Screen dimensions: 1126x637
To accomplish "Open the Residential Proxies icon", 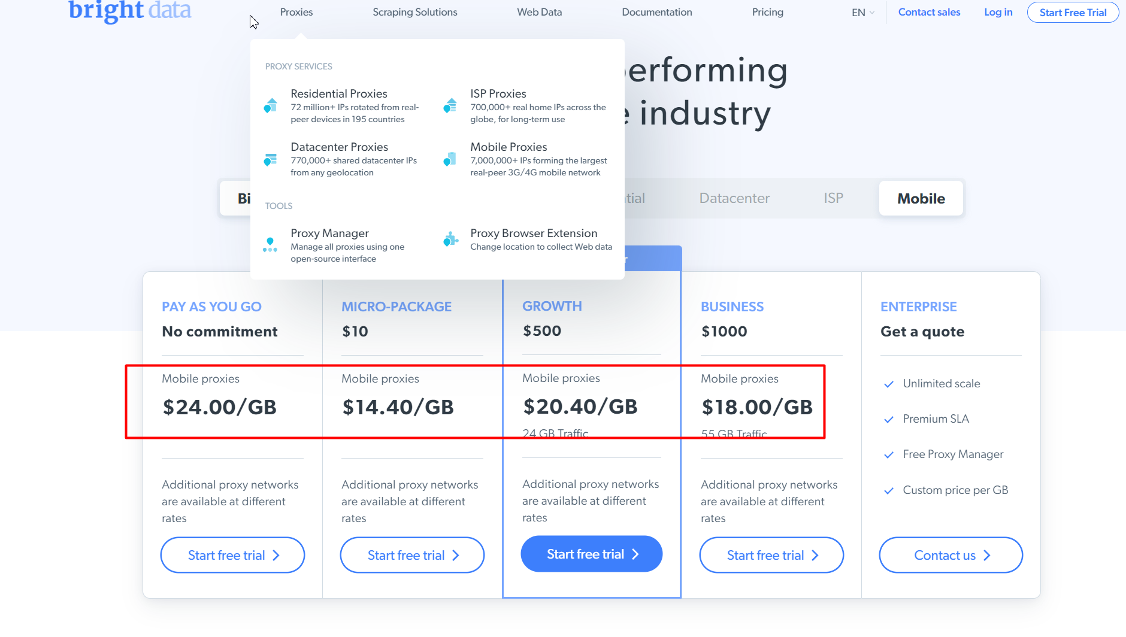I will [x=271, y=106].
